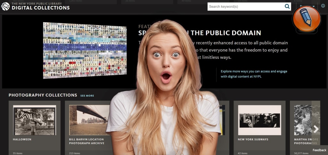Open the Digital Collections home title

click(x=41, y=8)
